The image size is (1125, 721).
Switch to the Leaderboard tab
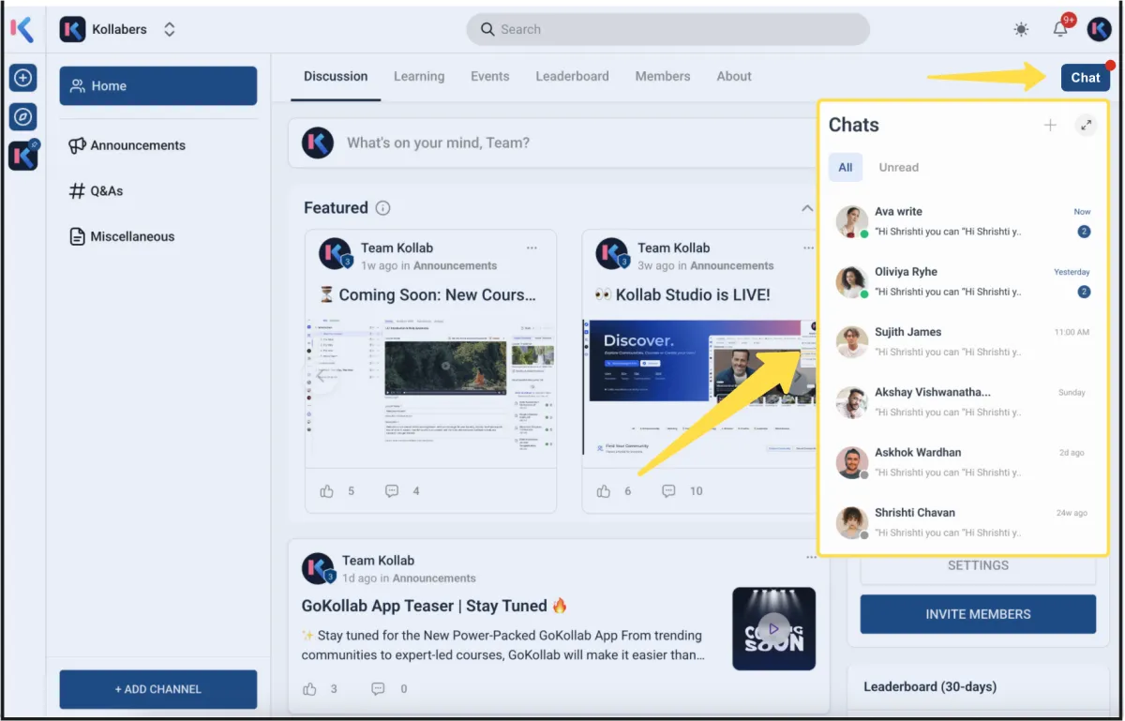pos(572,76)
